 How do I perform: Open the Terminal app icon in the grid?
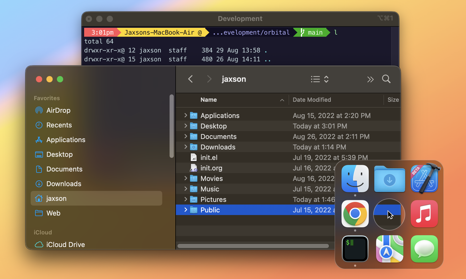click(x=355, y=249)
